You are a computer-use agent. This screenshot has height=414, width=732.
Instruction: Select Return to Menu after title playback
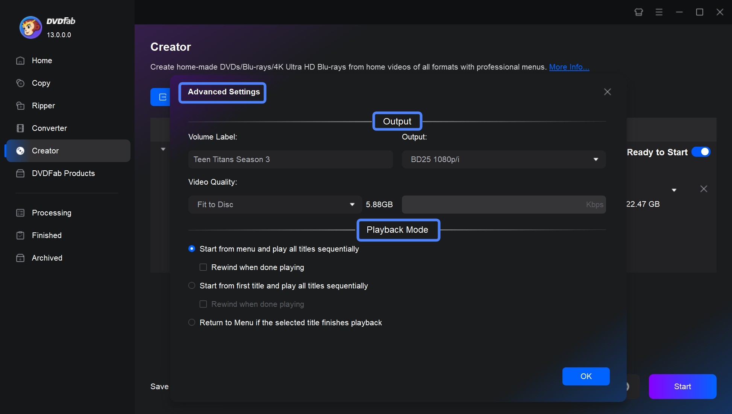(x=191, y=322)
